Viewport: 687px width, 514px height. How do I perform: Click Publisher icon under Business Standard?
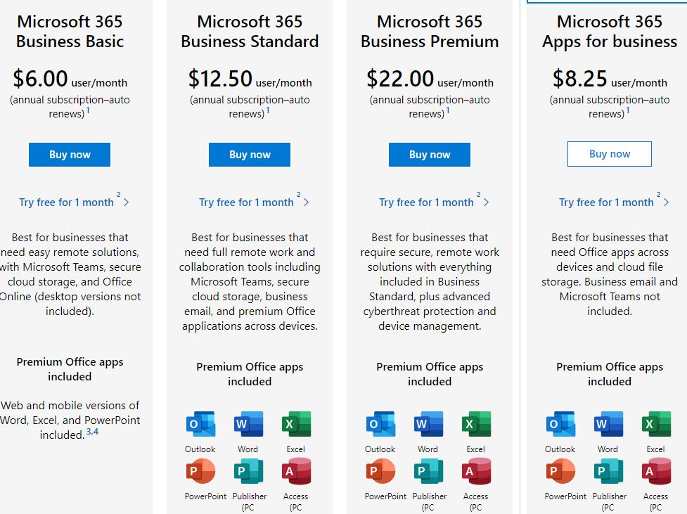tap(248, 471)
